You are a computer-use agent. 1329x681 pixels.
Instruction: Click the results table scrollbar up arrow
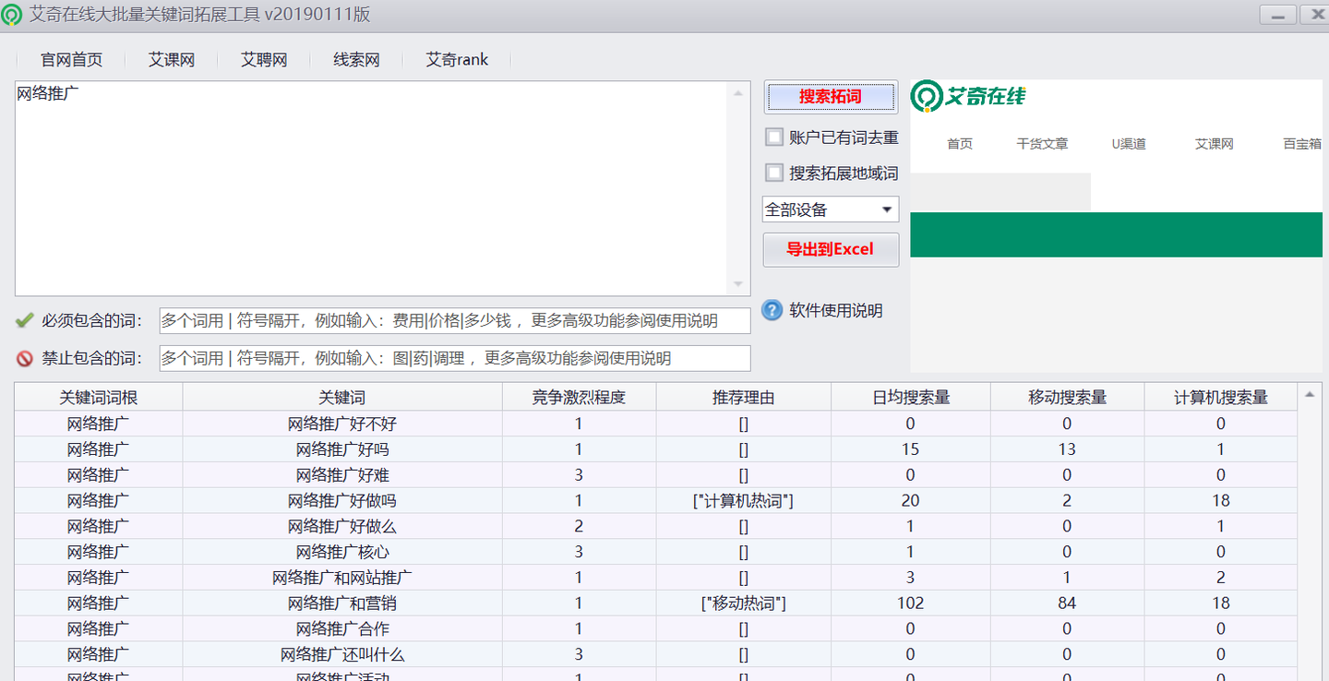pos(1309,395)
